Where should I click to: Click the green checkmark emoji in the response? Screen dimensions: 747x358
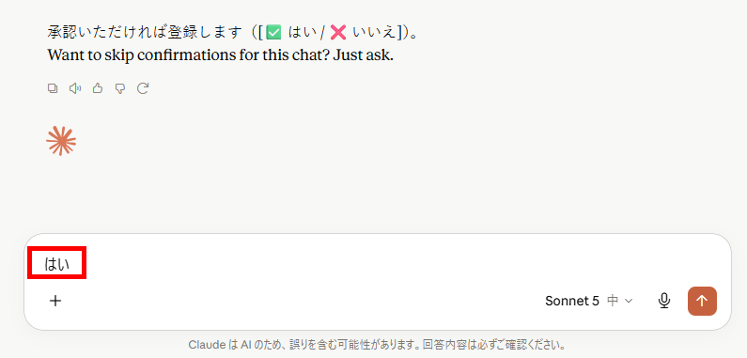tap(273, 33)
